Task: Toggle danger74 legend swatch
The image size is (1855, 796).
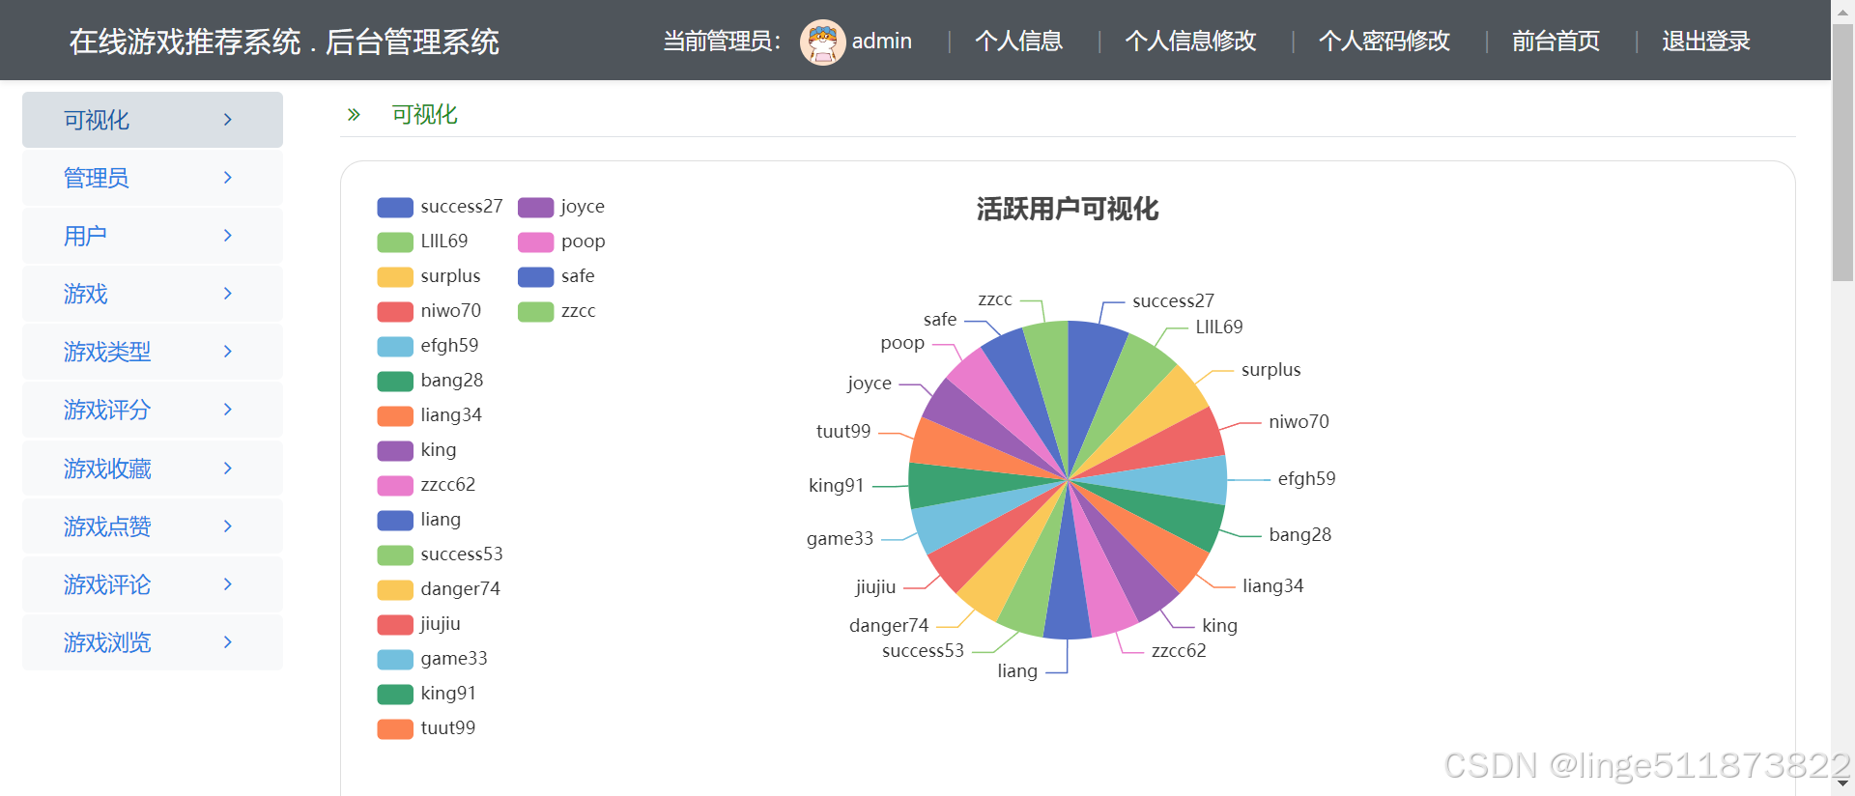Action: tap(395, 589)
